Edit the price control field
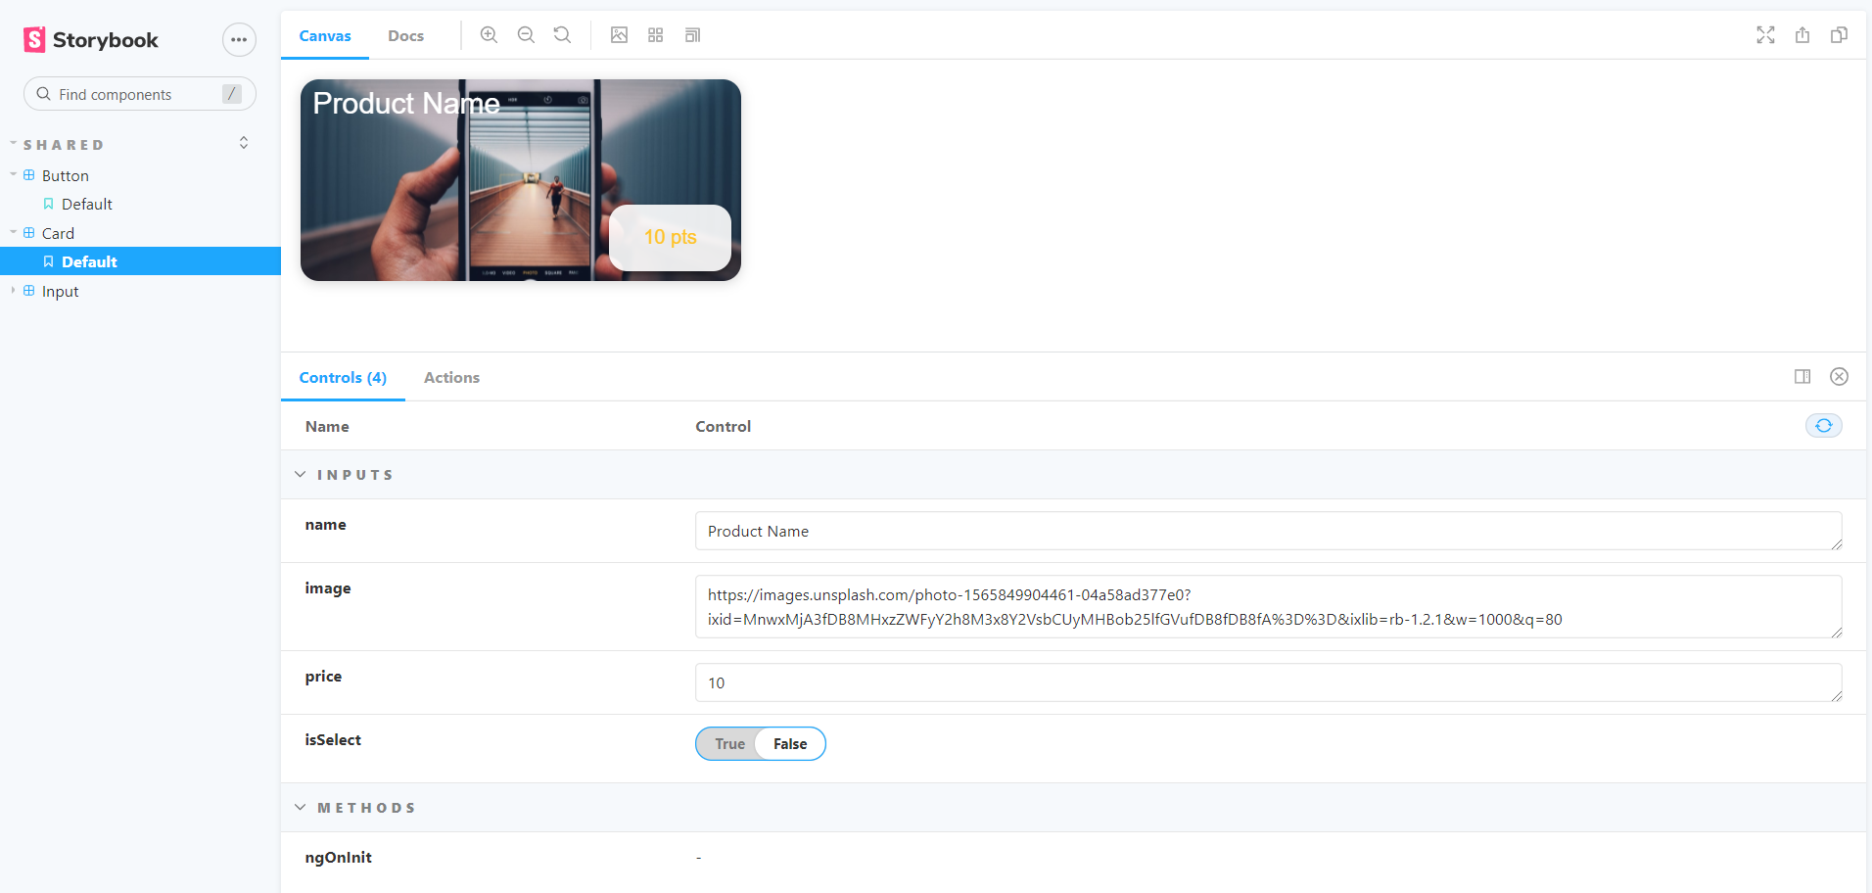 [x=1269, y=682]
